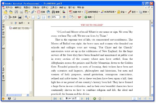Click the bookmarks panel horizontal scrollbar
Viewport: 156px width, 103px height.
tap(17, 95)
